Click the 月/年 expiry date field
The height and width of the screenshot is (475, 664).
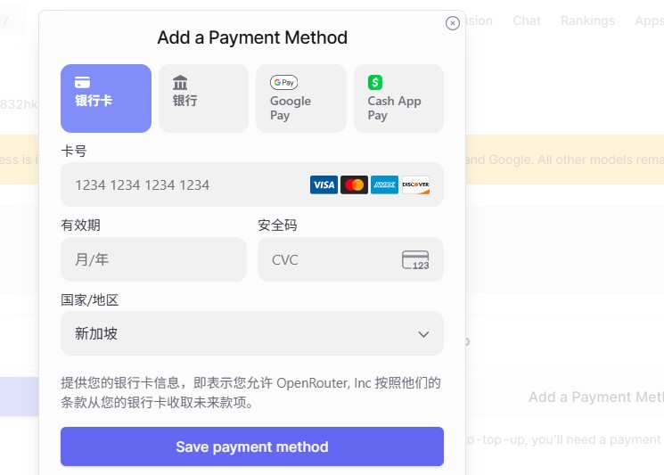[x=153, y=259]
